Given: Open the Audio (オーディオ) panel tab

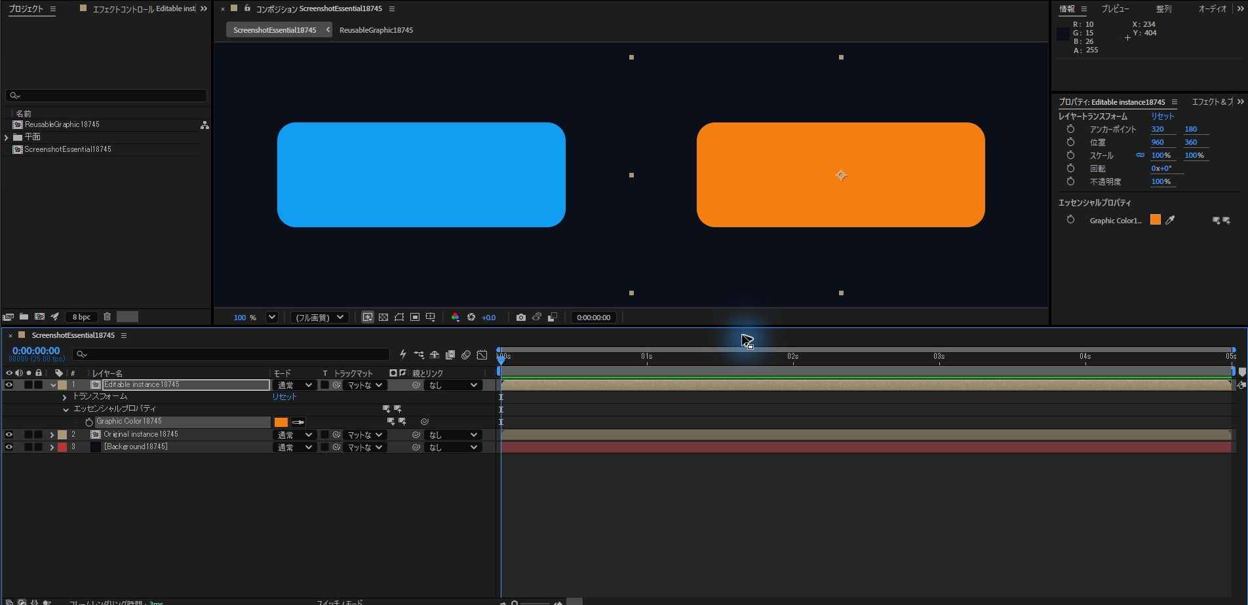Looking at the screenshot, I should click(1213, 9).
